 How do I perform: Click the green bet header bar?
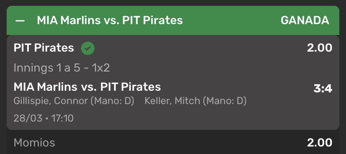pos(173,20)
